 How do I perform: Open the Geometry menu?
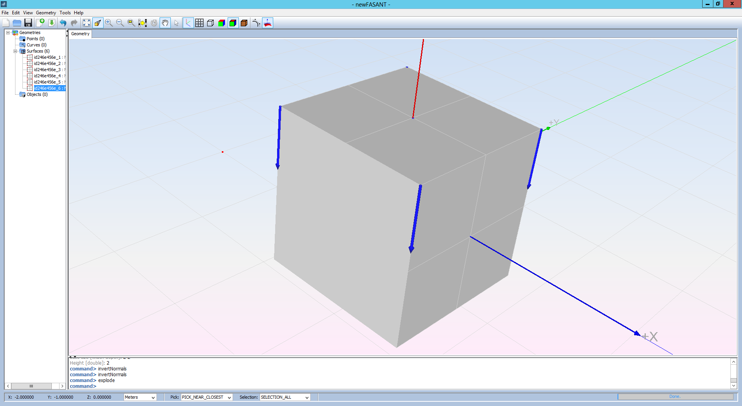pos(46,13)
